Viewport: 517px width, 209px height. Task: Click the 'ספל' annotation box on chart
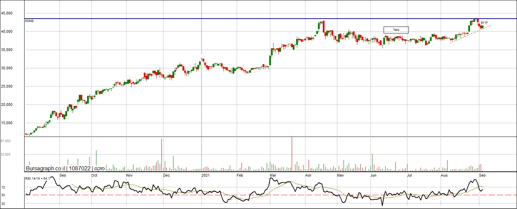(396, 30)
